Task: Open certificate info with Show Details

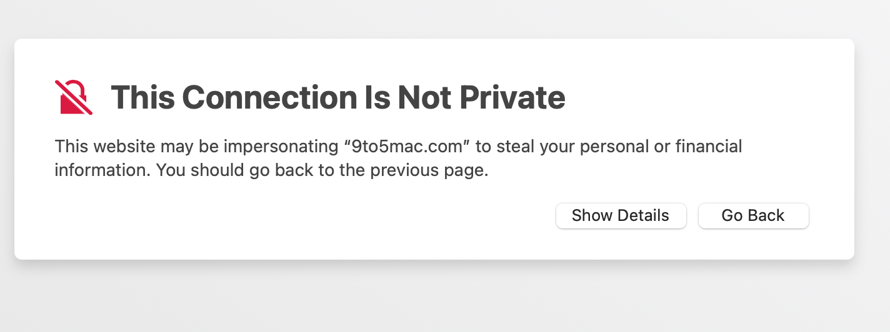Action: click(621, 216)
